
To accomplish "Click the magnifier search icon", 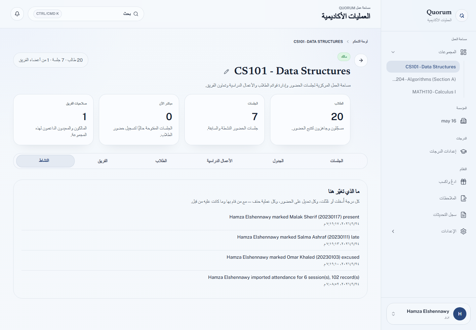I will (x=136, y=14).
